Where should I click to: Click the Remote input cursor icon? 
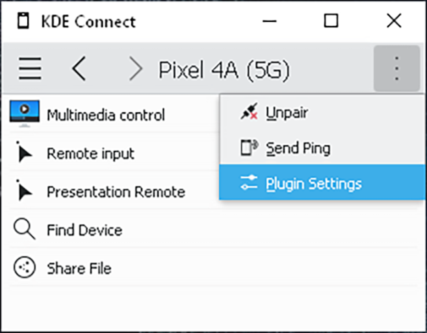24,153
